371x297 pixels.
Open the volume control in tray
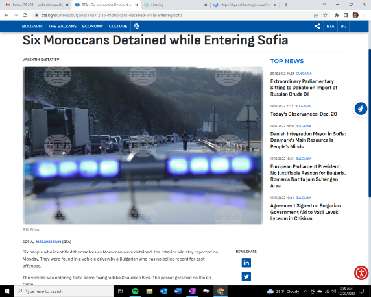click(333, 291)
